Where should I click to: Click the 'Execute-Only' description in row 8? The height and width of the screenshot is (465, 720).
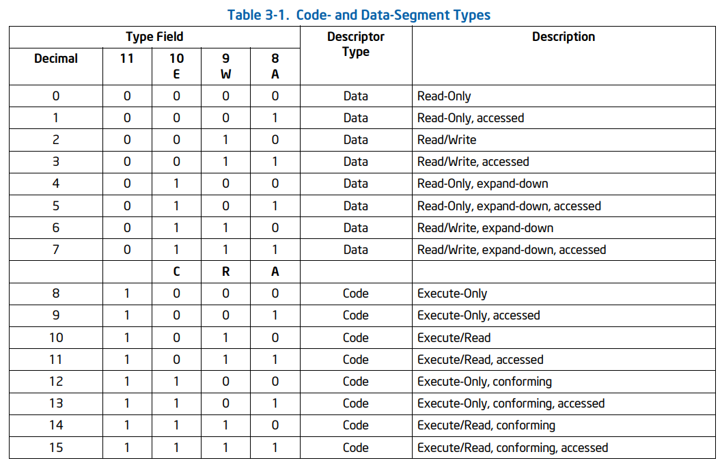coord(452,294)
